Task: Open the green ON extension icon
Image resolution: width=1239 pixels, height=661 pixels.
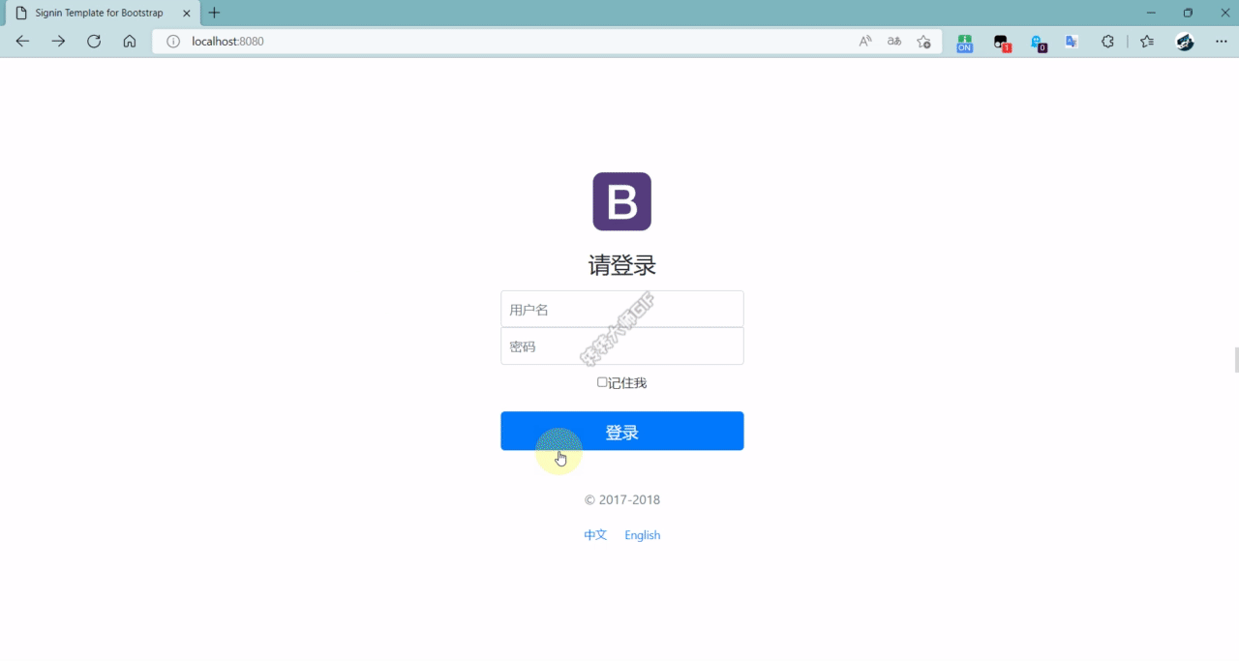Action: 964,43
